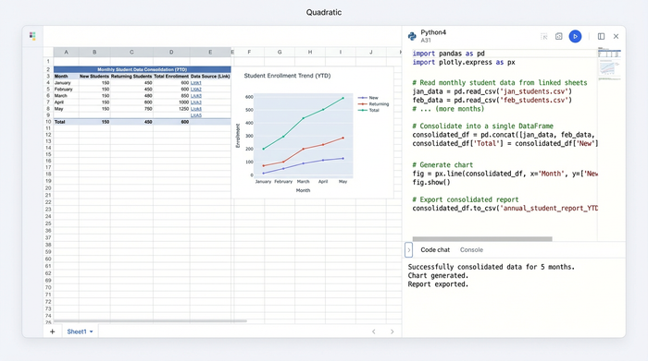This screenshot has height=361, width=648.
Task: Open the Quadratic logo menu
Action: pyautogui.click(x=32, y=36)
